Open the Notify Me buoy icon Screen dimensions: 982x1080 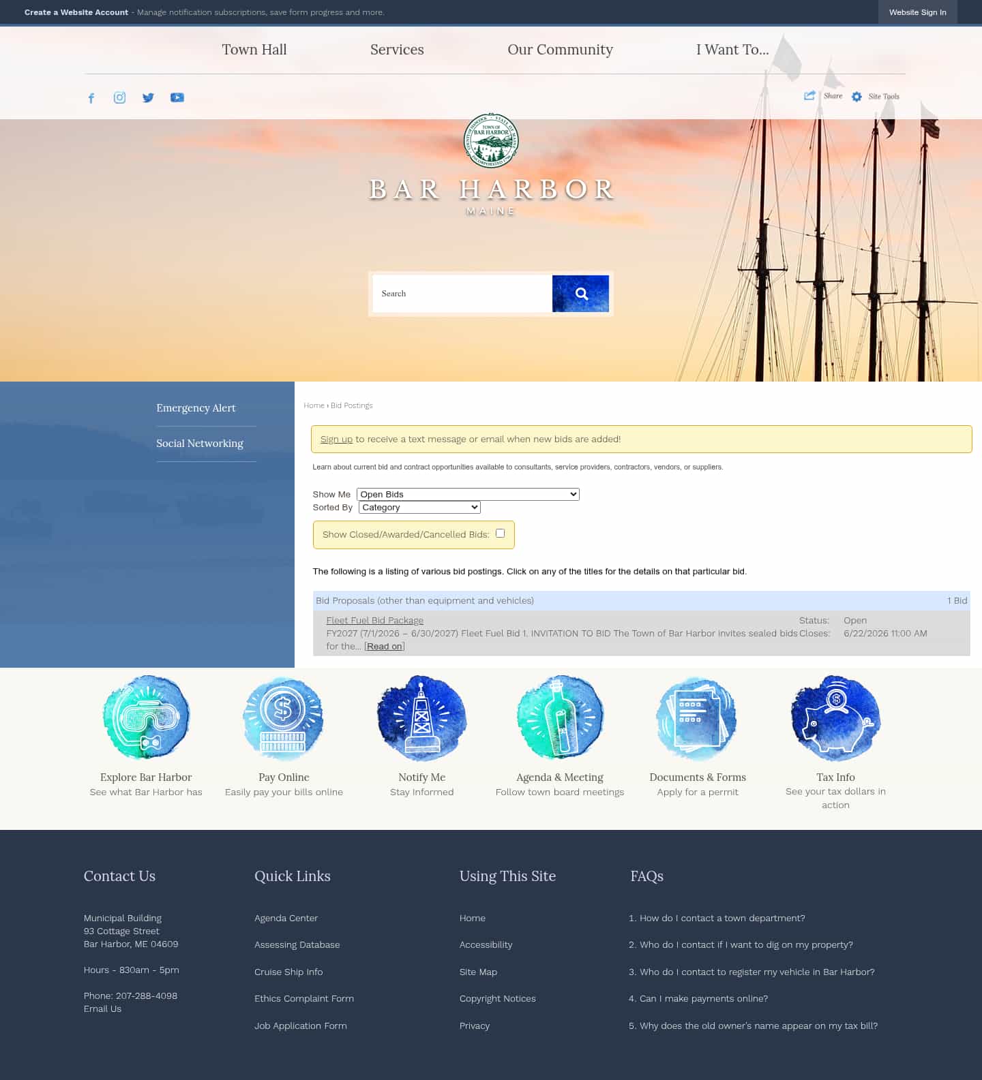pos(421,718)
